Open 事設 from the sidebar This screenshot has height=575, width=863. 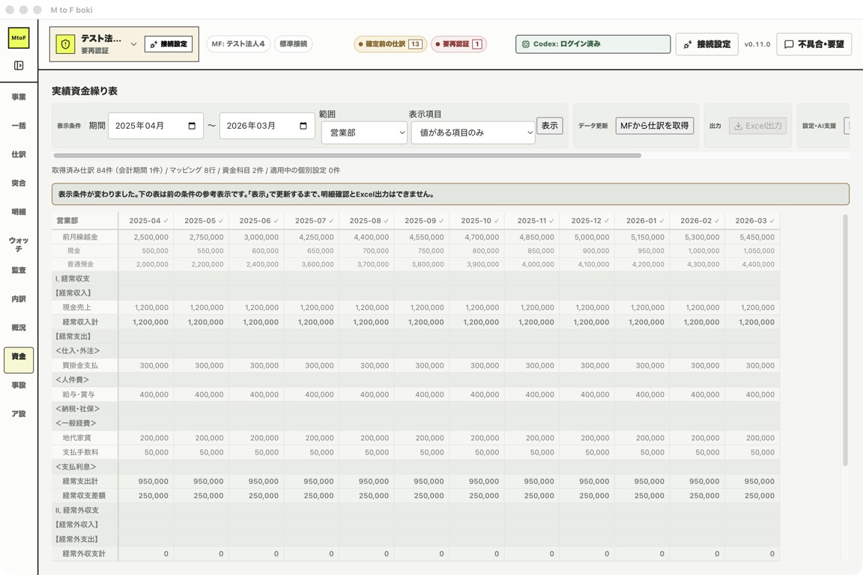(x=19, y=385)
